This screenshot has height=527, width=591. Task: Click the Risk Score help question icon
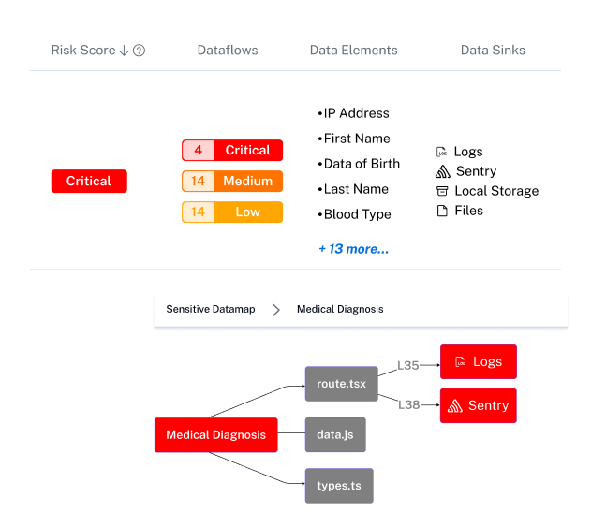pos(140,51)
